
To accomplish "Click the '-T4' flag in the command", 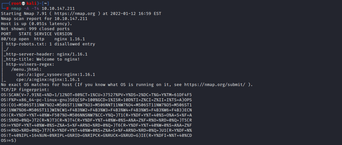I will (x=36, y=8).
